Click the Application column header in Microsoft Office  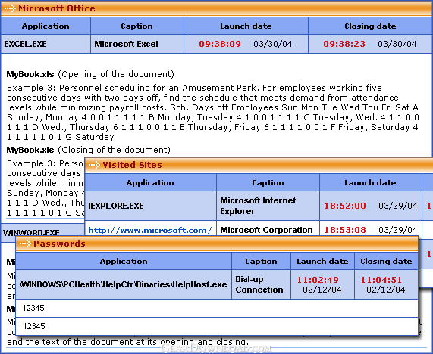click(x=45, y=26)
